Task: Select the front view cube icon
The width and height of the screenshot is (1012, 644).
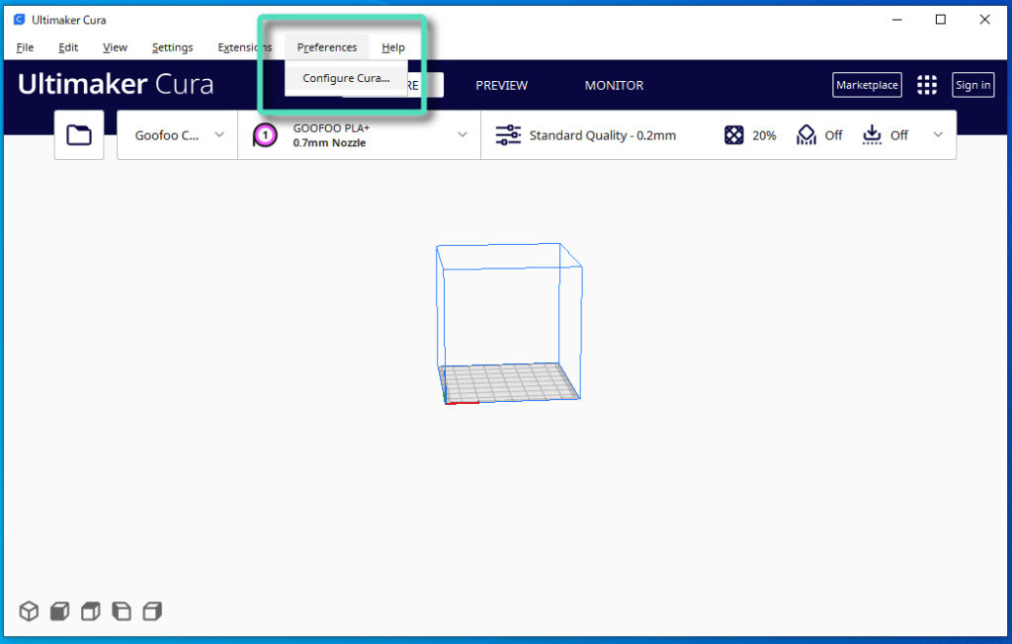Action: pos(59,610)
